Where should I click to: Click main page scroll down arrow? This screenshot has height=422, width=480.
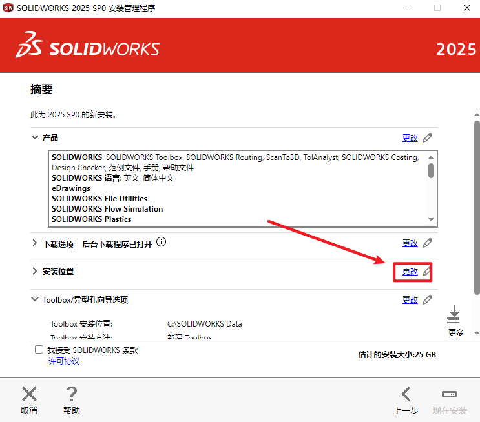[x=477, y=333]
